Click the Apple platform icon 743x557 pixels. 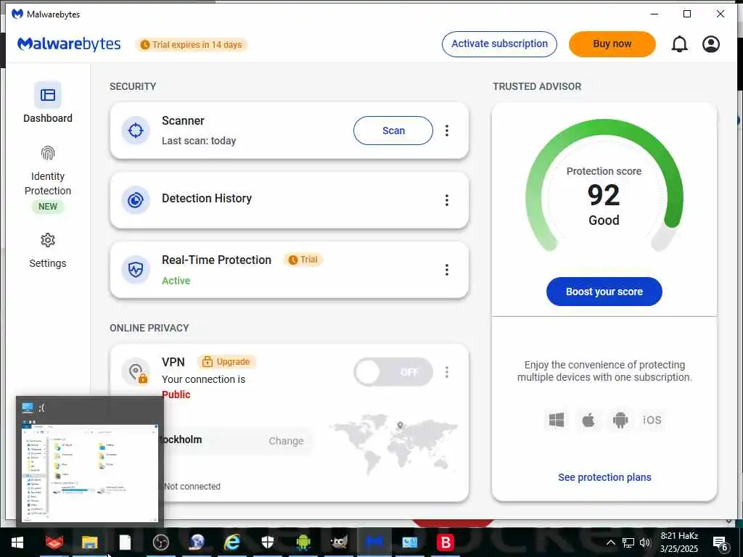tap(588, 420)
